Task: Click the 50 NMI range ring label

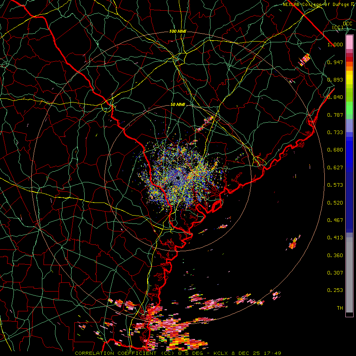Action: tap(178, 105)
